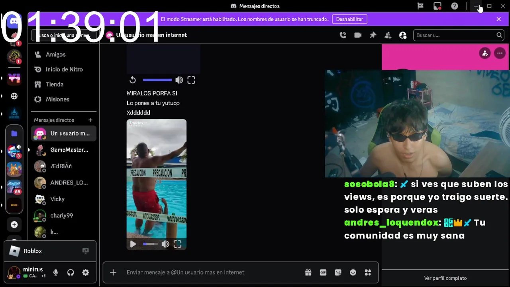The width and height of the screenshot is (510, 287).
Task: Open the help question mark icon
Action: [x=455, y=6]
